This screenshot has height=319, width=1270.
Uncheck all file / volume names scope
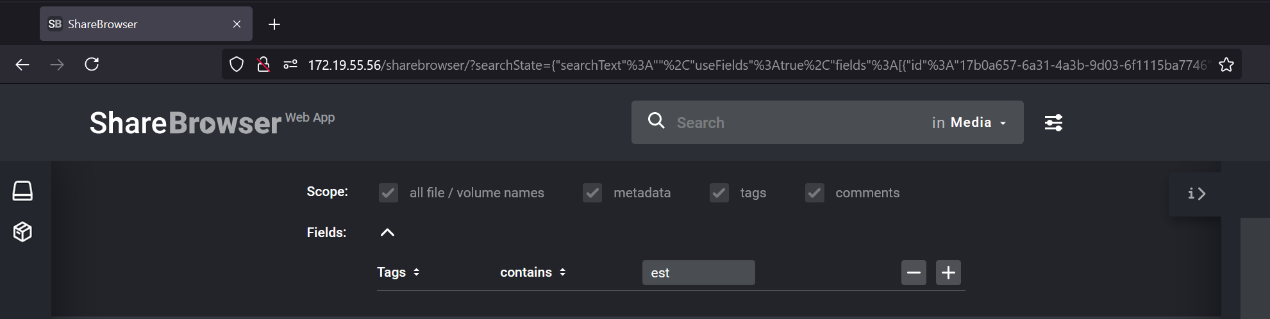pyautogui.click(x=389, y=193)
